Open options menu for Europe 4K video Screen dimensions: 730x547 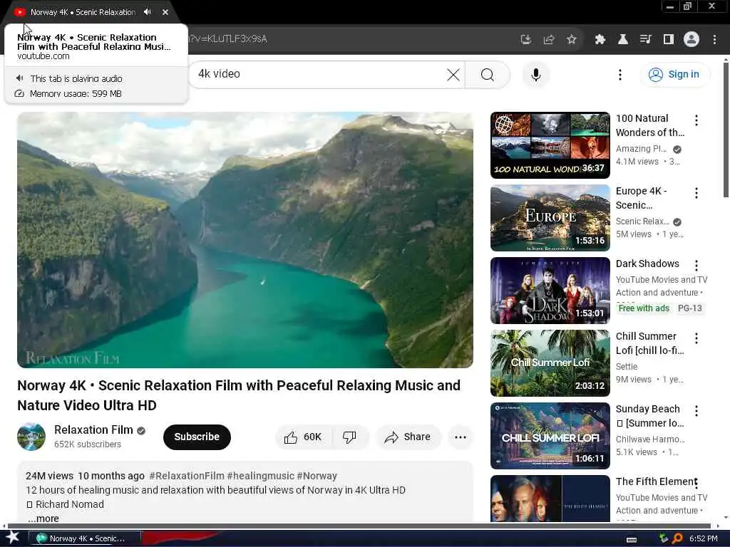(x=696, y=193)
